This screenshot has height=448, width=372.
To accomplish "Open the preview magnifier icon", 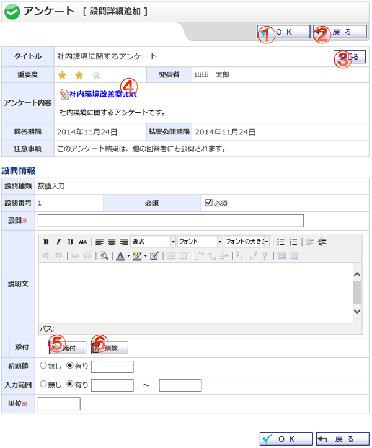I will [104, 255].
